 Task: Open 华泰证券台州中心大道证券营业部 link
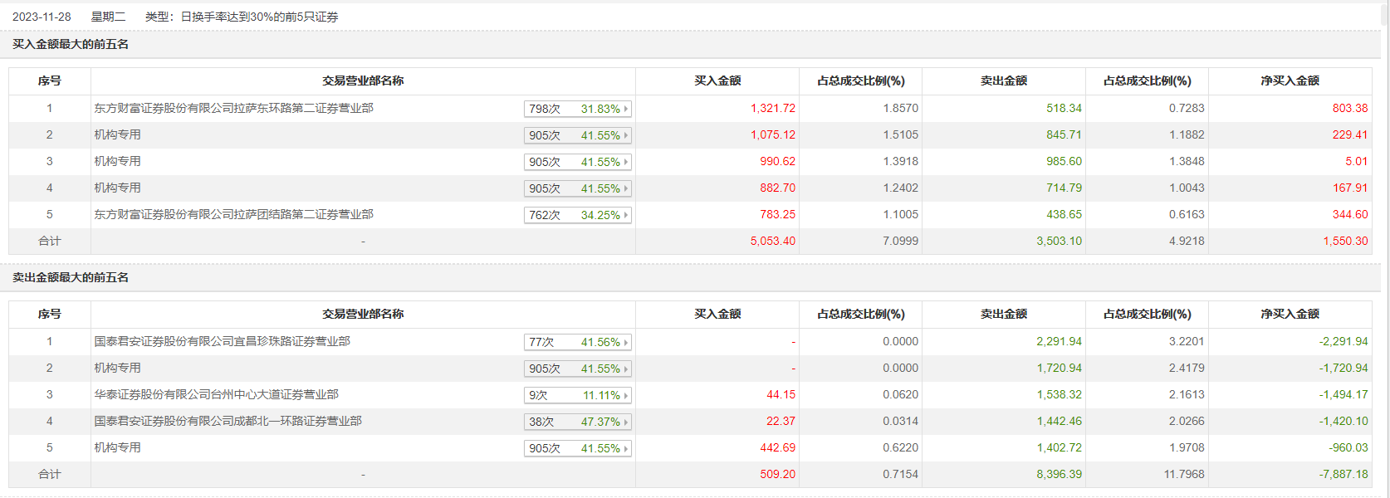[216, 394]
